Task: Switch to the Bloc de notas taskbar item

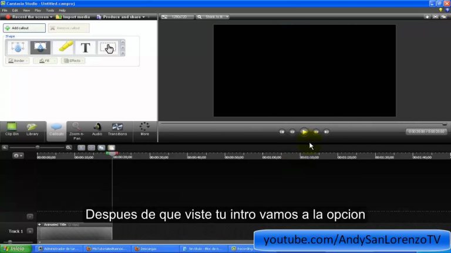Action: 204,249
